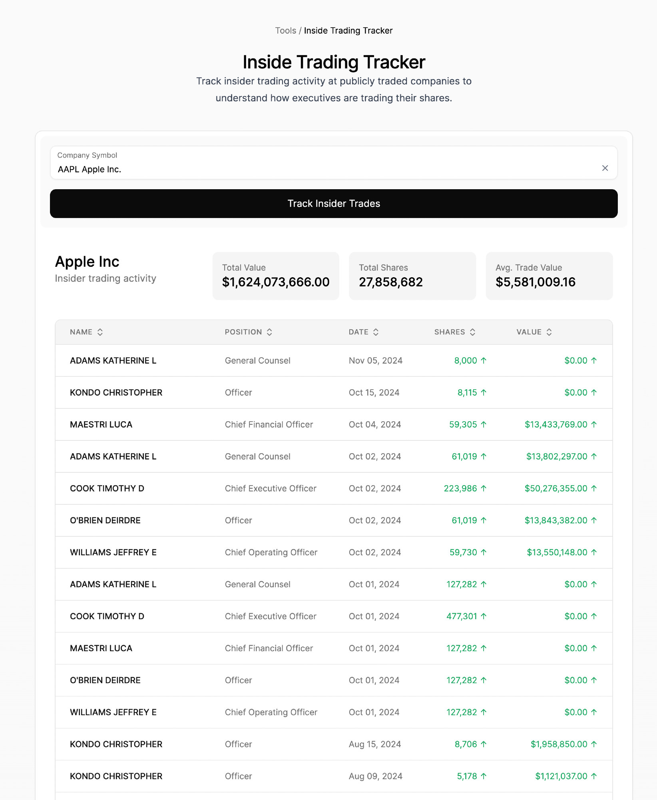The width and height of the screenshot is (657, 800).
Task: Open the Tools breadcrumb link
Action: [x=285, y=31]
